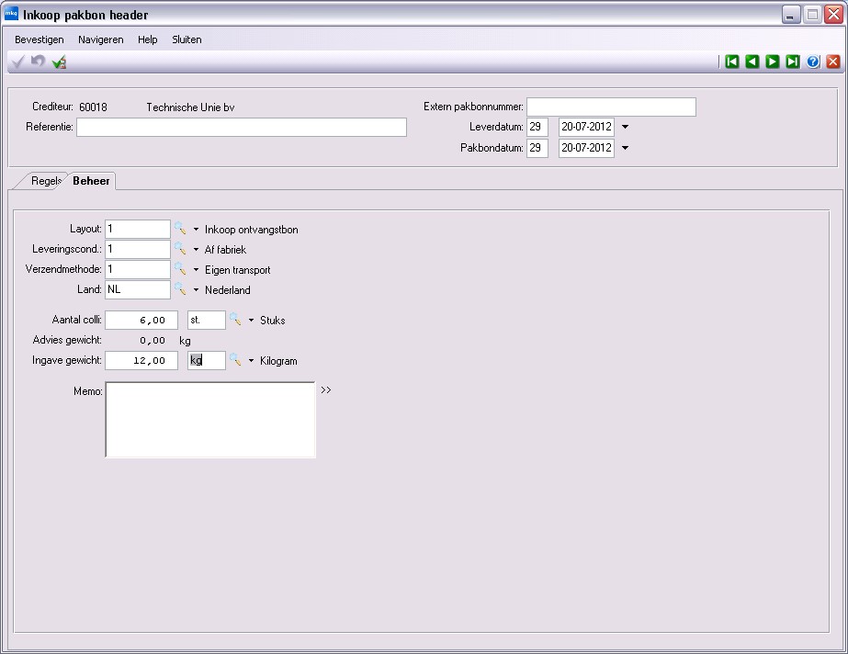Click the Land code input field
This screenshot has height=654, width=848.
[138, 289]
